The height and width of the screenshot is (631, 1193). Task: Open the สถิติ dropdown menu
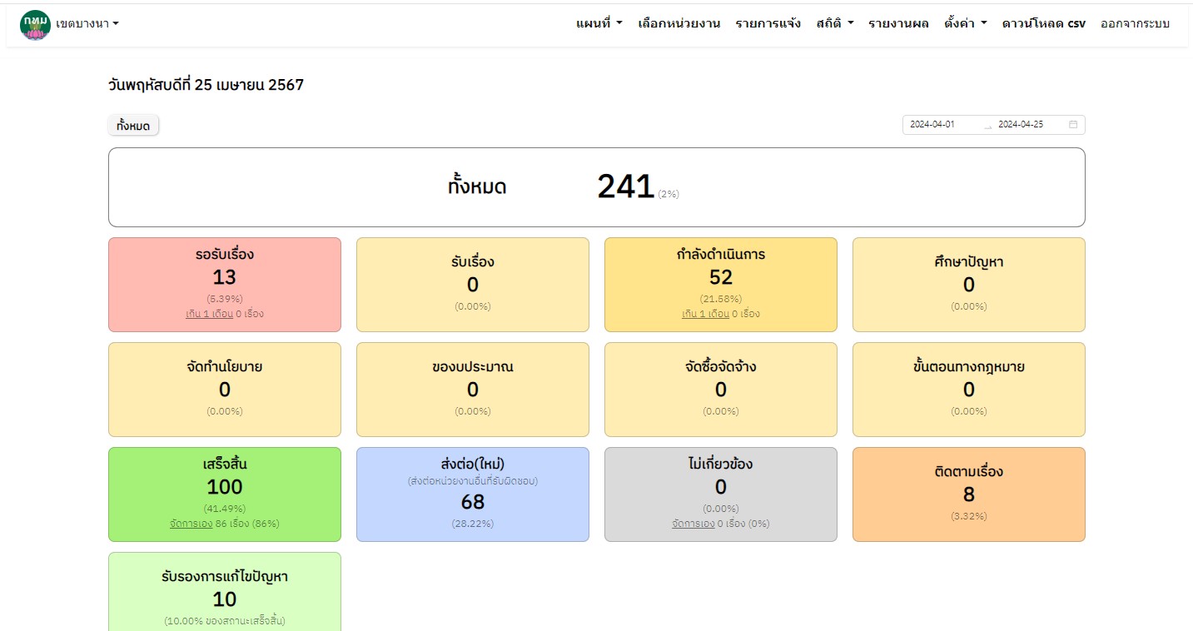tap(835, 24)
